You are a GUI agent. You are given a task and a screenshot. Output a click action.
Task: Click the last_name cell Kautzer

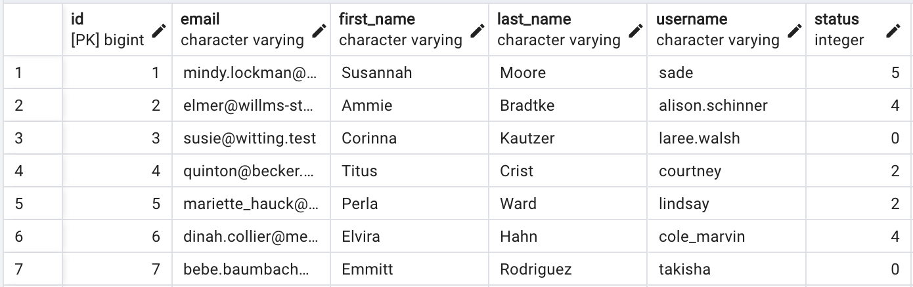click(x=527, y=138)
